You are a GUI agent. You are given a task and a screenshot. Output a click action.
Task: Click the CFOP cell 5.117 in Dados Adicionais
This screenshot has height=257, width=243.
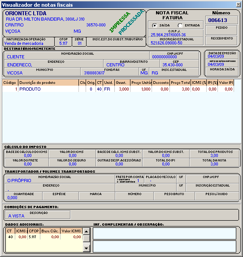tap(34, 237)
